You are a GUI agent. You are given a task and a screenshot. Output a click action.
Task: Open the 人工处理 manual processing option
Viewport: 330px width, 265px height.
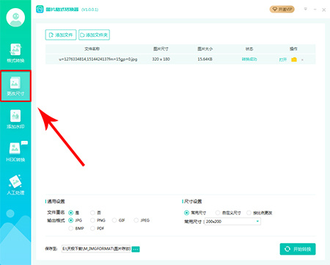coord(15,185)
